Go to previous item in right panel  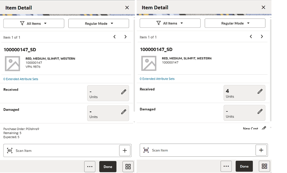(251, 36)
